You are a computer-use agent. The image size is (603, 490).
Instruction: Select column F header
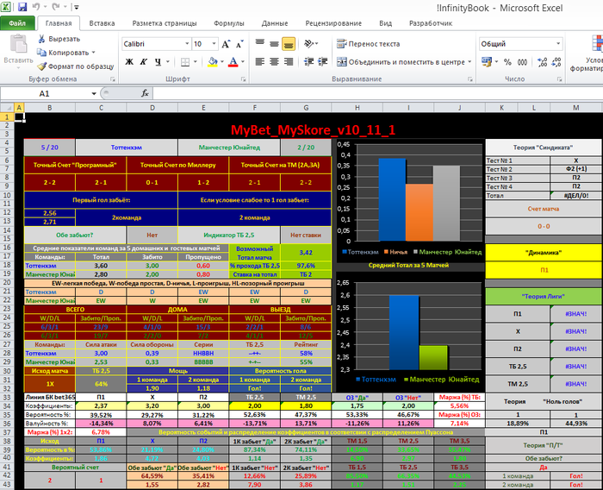[x=255, y=108]
